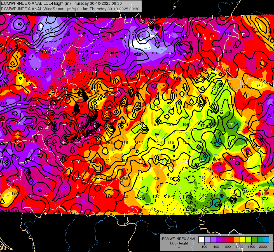
Task: Click the orange legend swatch
Action: tap(237, 240)
